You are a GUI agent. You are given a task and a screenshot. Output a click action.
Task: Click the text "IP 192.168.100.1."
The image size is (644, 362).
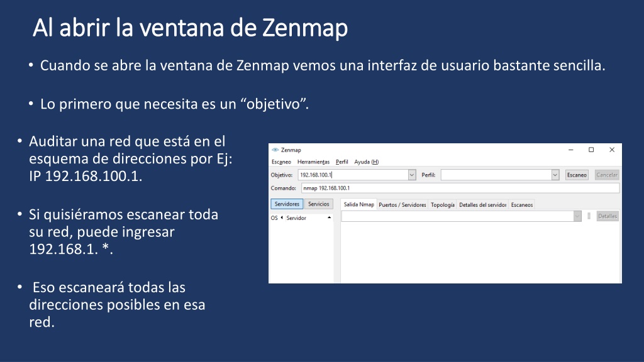(x=86, y=176)
